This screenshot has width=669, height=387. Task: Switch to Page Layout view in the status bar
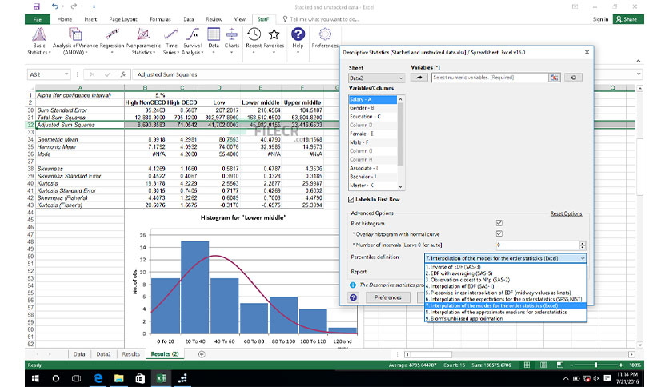543,365
